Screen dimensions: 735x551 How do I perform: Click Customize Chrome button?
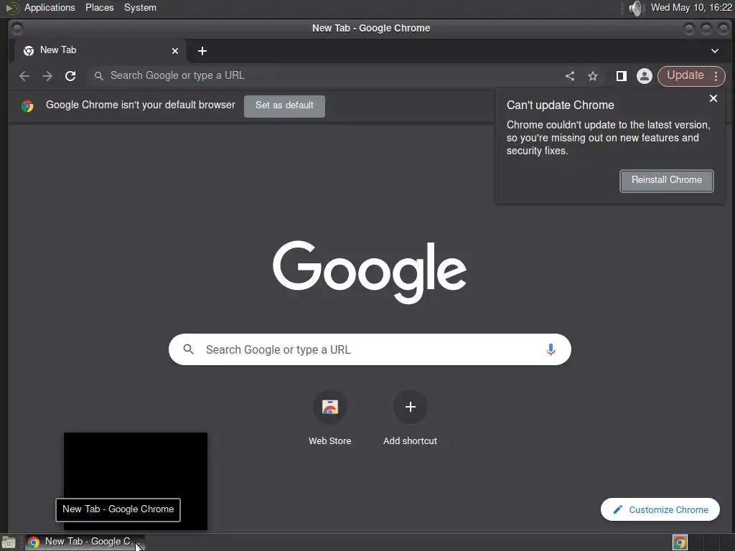coord(660,509)
